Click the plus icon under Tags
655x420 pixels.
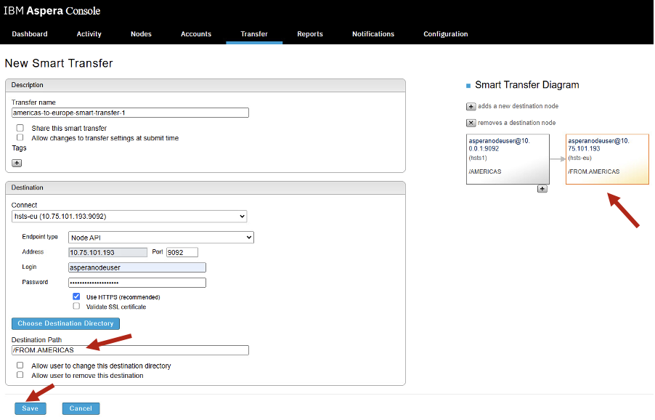coord(17,163)
